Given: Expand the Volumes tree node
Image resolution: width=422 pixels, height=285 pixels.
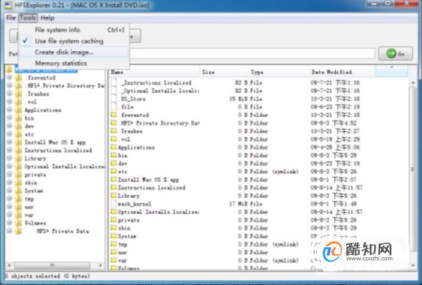Looking at the screenshot, I should pyautogui.click(x=9, y=223).
